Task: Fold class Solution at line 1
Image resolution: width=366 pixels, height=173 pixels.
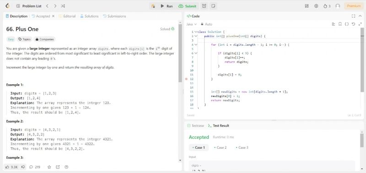Action: click(x=196, y=32)
